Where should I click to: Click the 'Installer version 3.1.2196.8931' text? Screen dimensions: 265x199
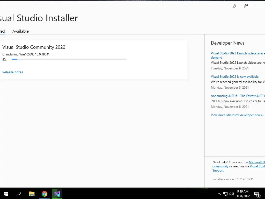tap(233, 179)
